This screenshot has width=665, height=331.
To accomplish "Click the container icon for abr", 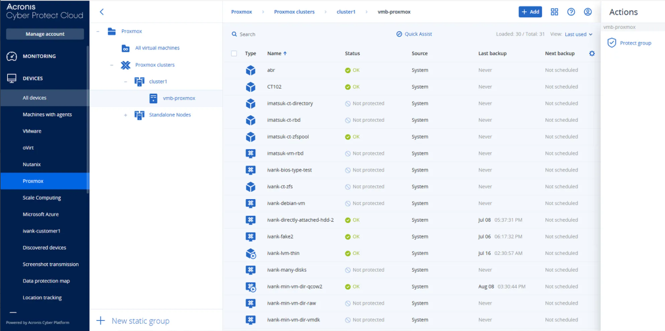I will [251, 70].
